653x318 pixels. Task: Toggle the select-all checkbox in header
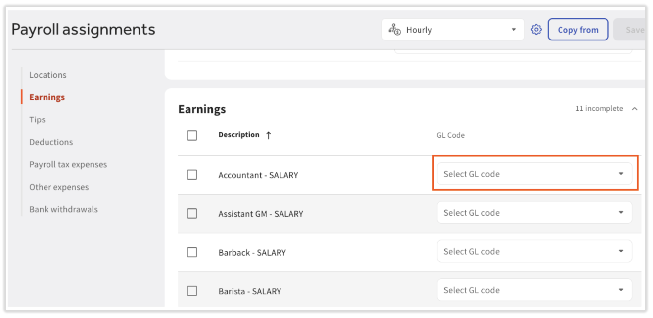[x=192, y=135]
